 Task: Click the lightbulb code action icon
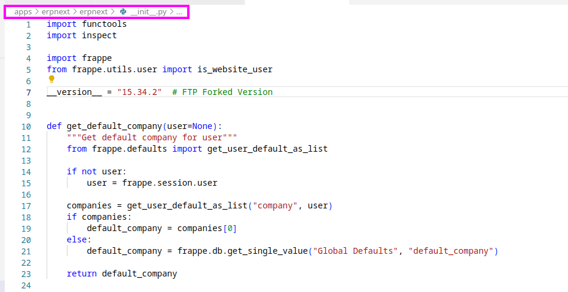click(51, 79)
